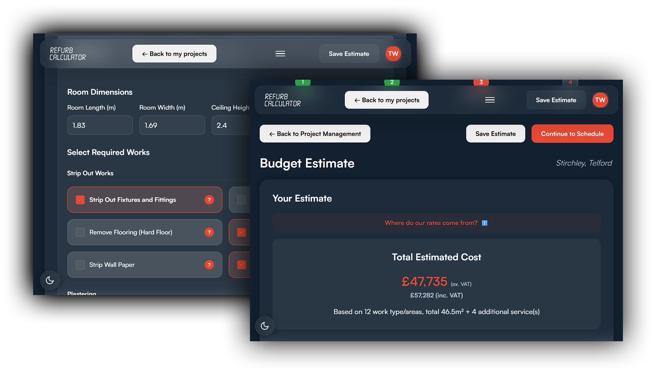Toggle dark mode moon icon beside Strip Wall Paper
Image resolution: width=657 pixels, height=375 pixels.
click(x=50, y=280)
